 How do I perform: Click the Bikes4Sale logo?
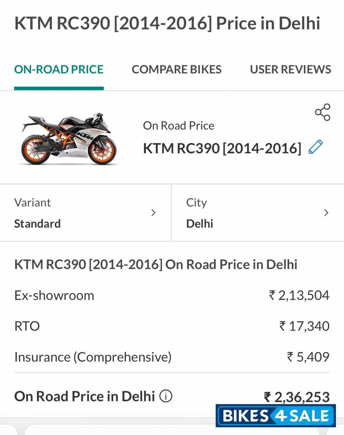(274, 416)
